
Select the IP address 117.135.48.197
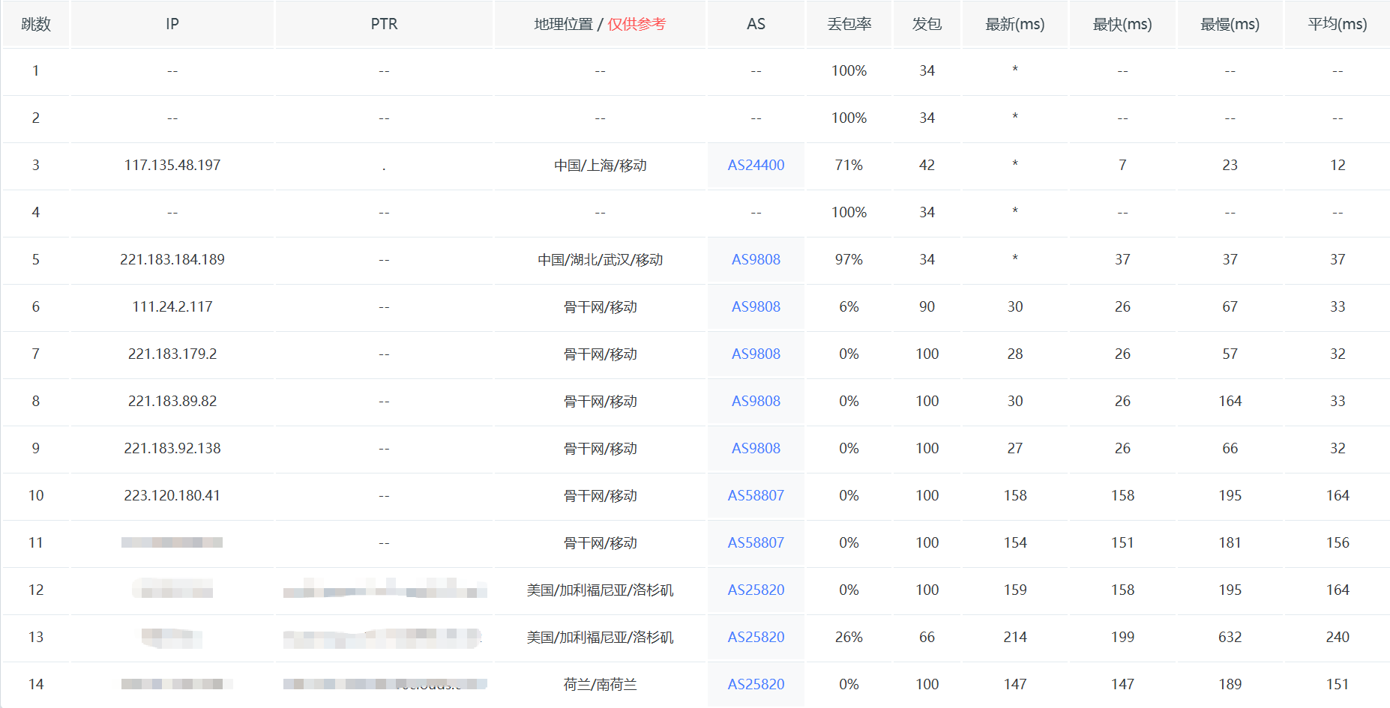172,165
